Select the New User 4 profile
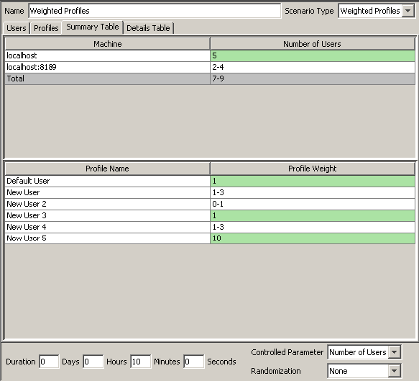The image size is (419, 381). coord(107,227)
